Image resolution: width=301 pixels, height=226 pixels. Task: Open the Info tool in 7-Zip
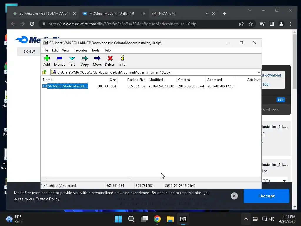(122, 61)
